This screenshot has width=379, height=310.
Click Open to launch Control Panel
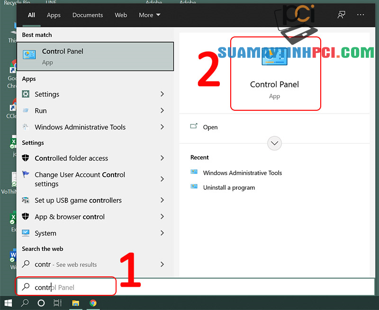pyautogui.click(x=210, y=127)
